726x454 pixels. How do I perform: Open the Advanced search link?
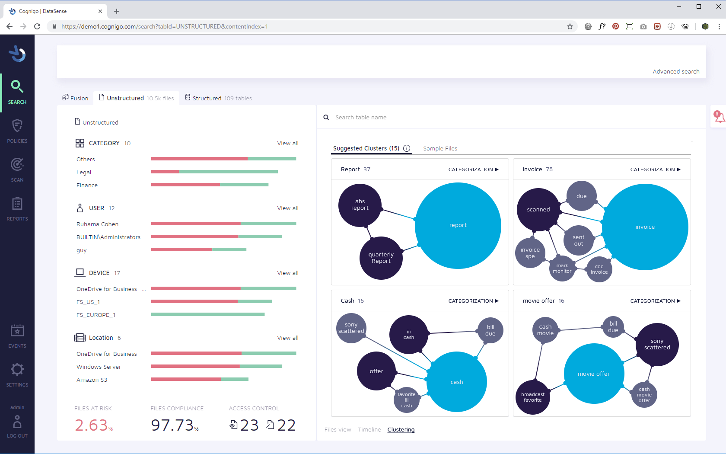pyautogui.click(x=676, y=71)
